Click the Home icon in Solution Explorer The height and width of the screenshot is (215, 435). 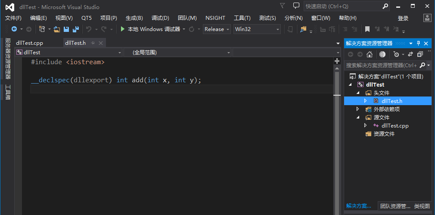(x=369, y=54)
